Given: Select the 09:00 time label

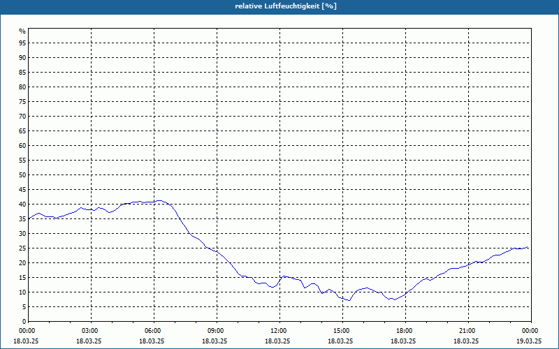Looking at the screenshot, I should (217, 331).
